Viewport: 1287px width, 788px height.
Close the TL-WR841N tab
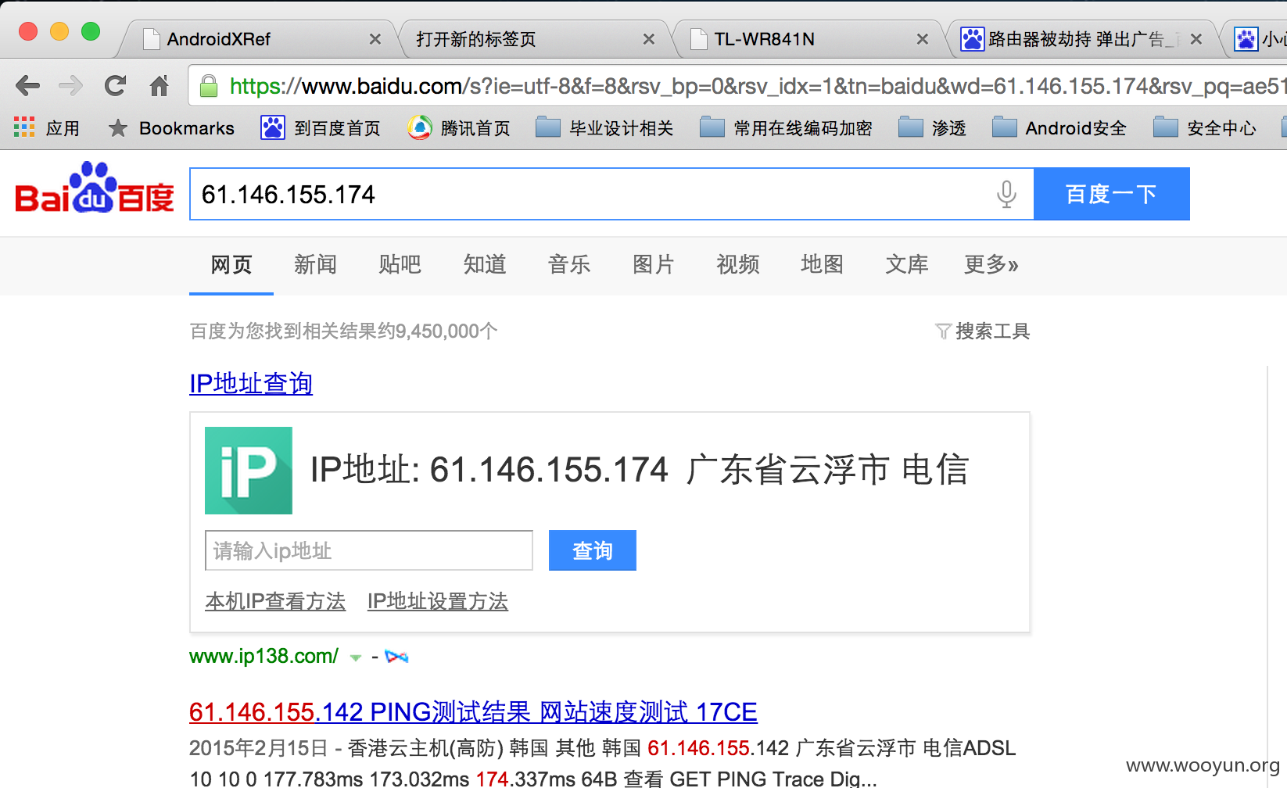[923, 39]
